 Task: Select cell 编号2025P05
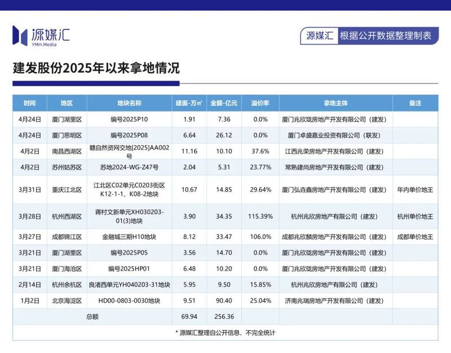click(x=130, y=253)
